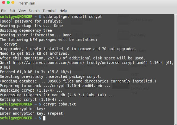
Task: Click the green window button
Action: point(8,2)
